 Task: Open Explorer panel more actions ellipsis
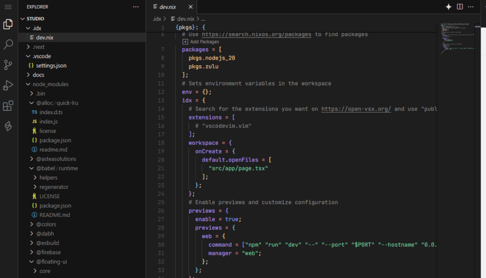pyautogui.click(x=136, y=7)
